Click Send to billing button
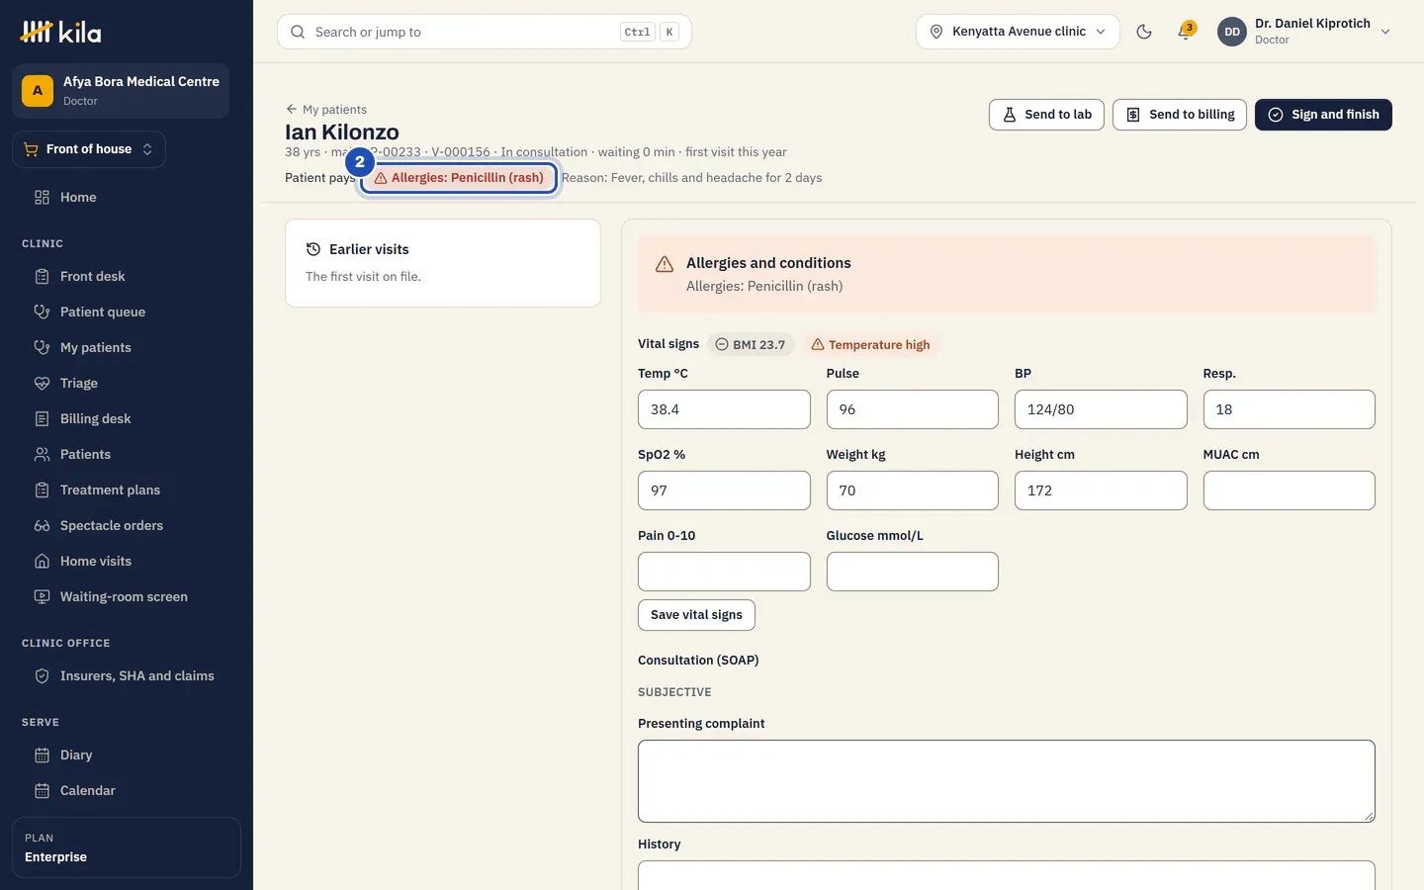The height and width of the screenshot is (890, 1424). click(1180, 115)
